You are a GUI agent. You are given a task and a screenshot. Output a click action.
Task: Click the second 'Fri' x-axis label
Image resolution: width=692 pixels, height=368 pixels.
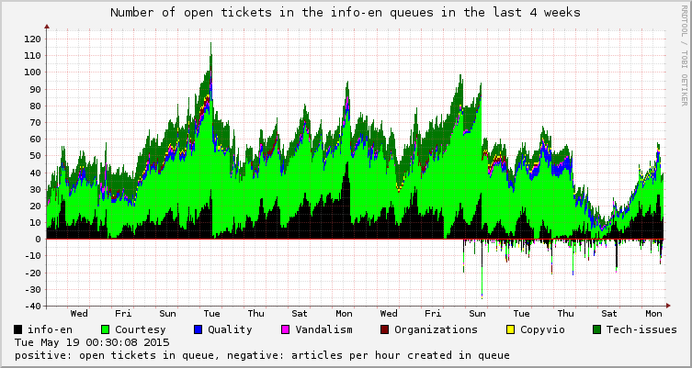(x=433, y=314)
